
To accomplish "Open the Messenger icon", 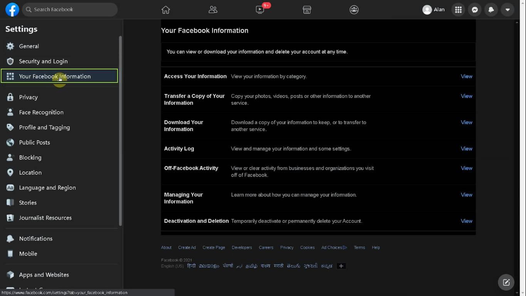I will (x=475, y=10).
